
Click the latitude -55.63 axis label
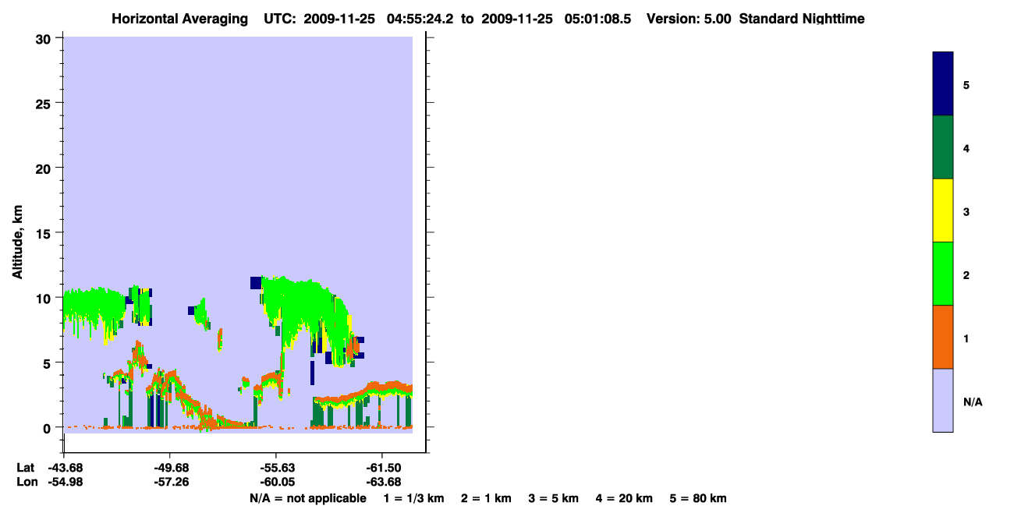(275, 468)
